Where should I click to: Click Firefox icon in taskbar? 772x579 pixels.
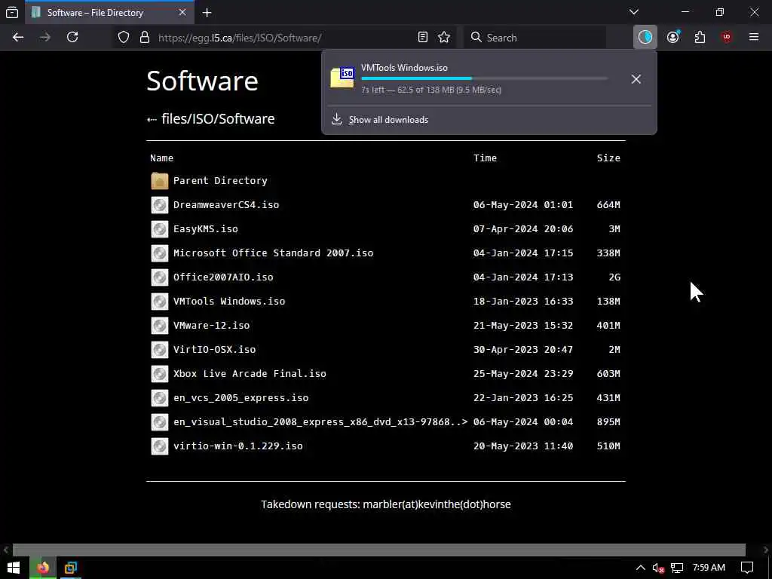click(43, 568)
